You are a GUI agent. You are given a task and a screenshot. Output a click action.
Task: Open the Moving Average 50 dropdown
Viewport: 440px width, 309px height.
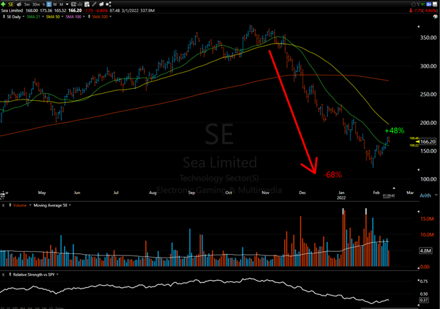(70, 205)
